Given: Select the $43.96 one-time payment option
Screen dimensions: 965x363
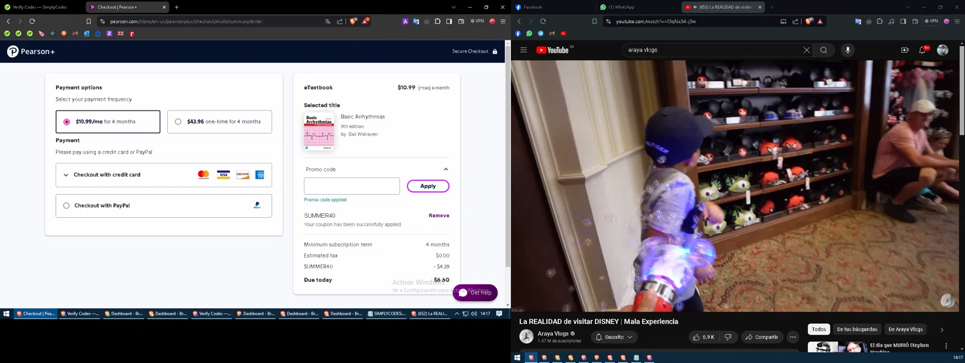Looking at the screenshot, I should click(x=219, y=121).
